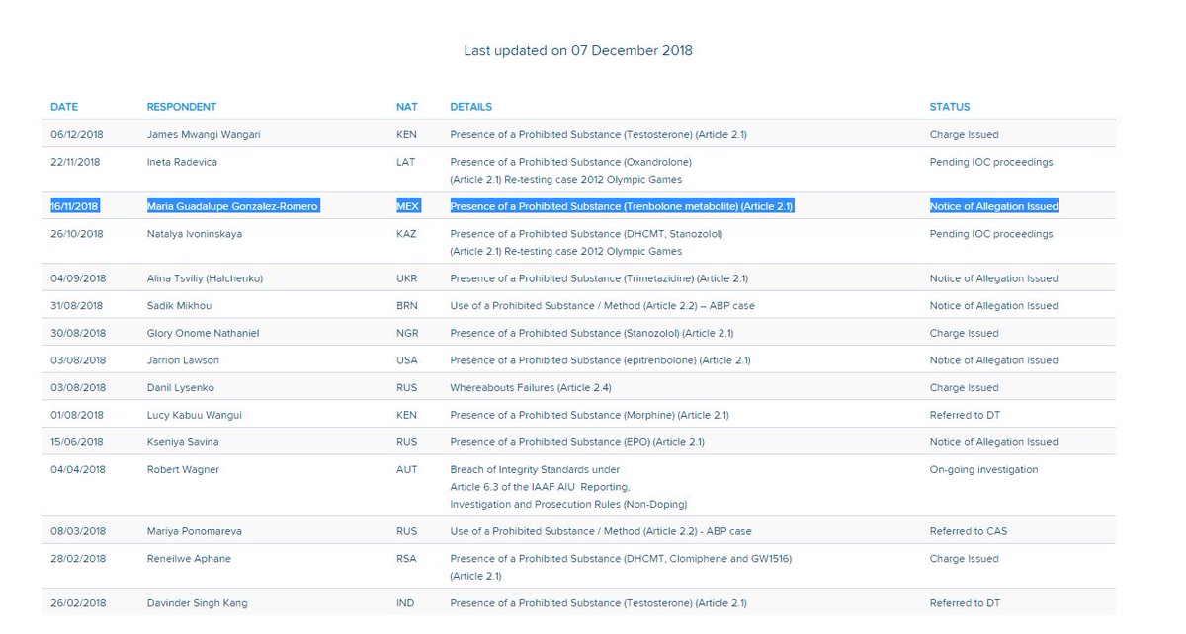The width and height of the screenshot is (1186, 634).
Task: Click the date 04/09/2018
Action: coord(78,278)
